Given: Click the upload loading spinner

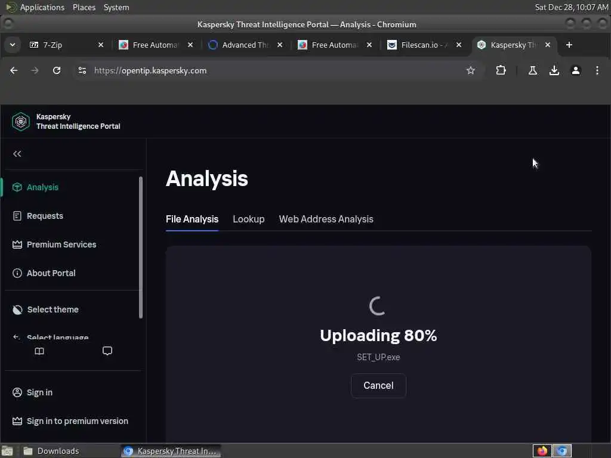Looking at the screenshot, I should pyautogui.click(x=377, y=306).
